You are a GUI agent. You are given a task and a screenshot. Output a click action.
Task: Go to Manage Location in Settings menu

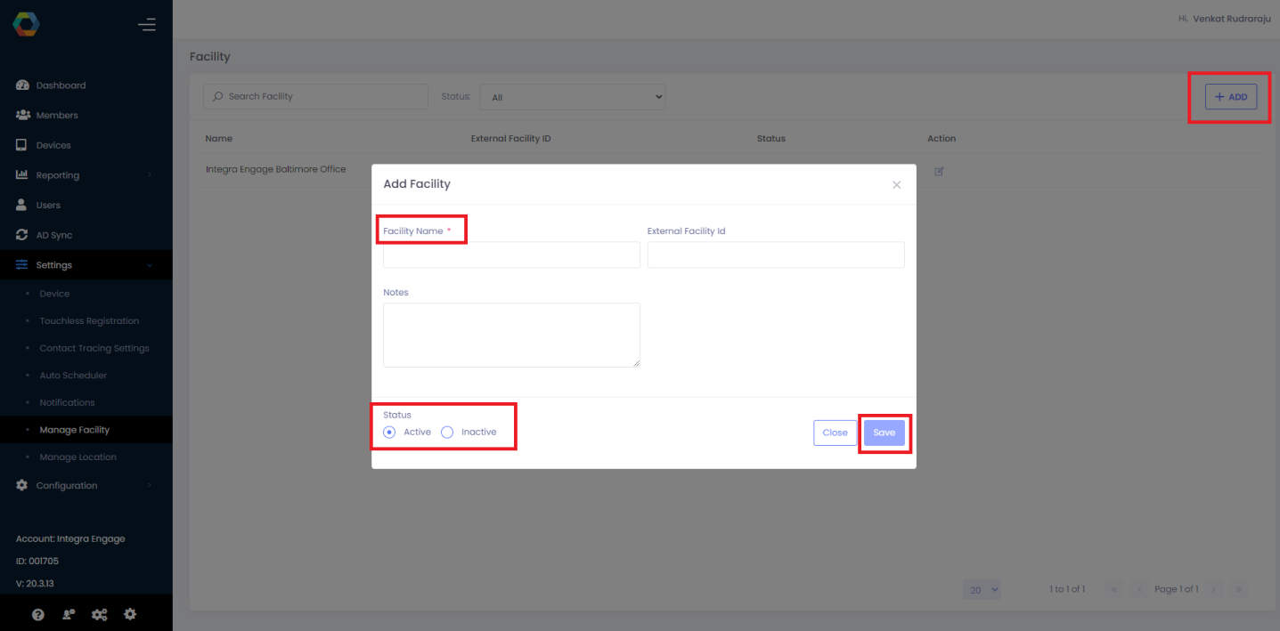(x=78, y=457)
